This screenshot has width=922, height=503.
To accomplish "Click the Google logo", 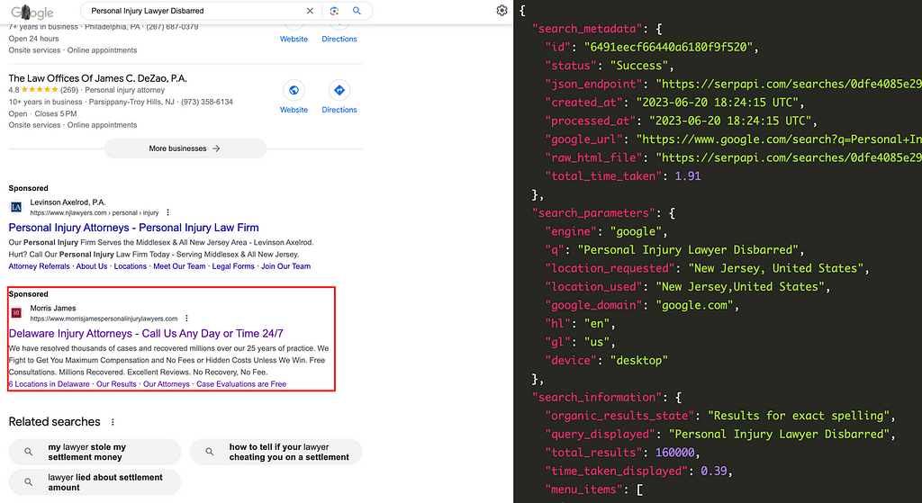I will coord(32,11).
